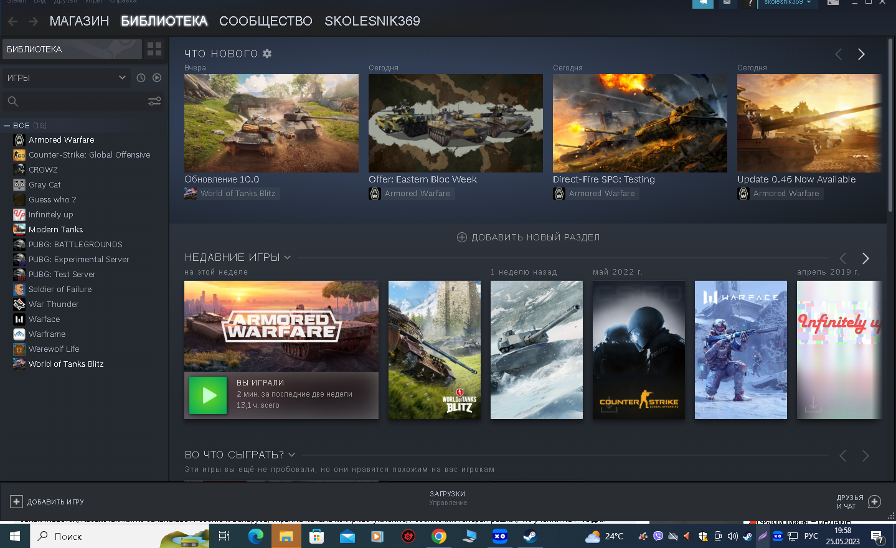The height and width of the screenshot is (548, 896).
Task: Open Google Chrome from taskbar
Action: 439,536
